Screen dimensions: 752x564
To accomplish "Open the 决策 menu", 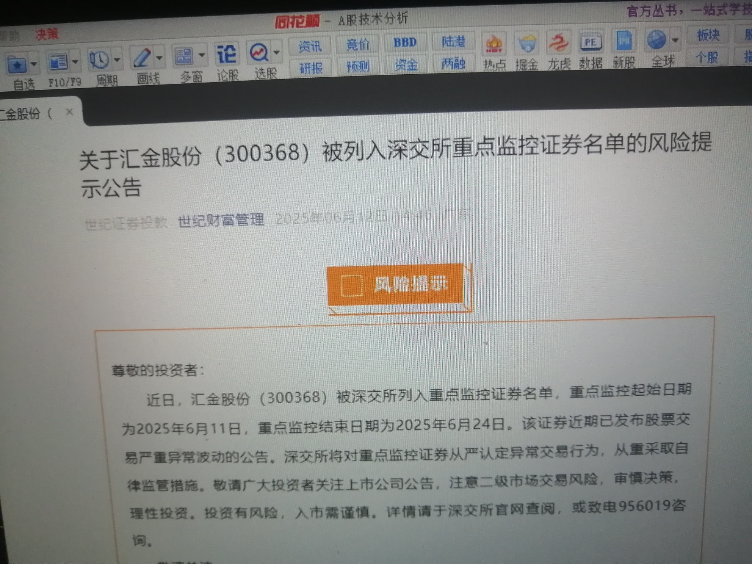I will click(47, 34).
